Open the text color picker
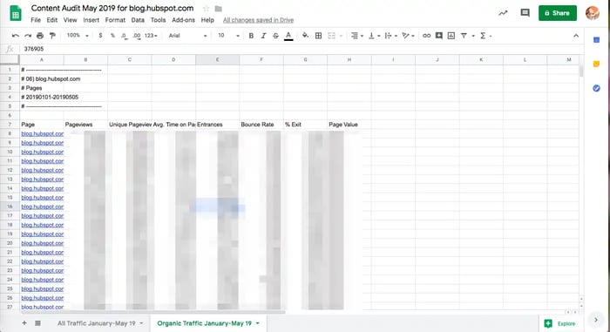610x332 pixels. 288,36
